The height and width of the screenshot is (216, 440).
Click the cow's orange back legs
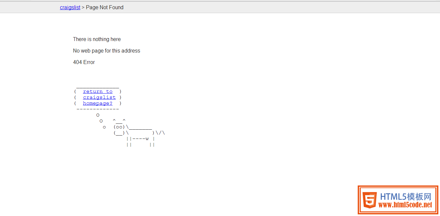pyautogui.click(x=152, y=142)
